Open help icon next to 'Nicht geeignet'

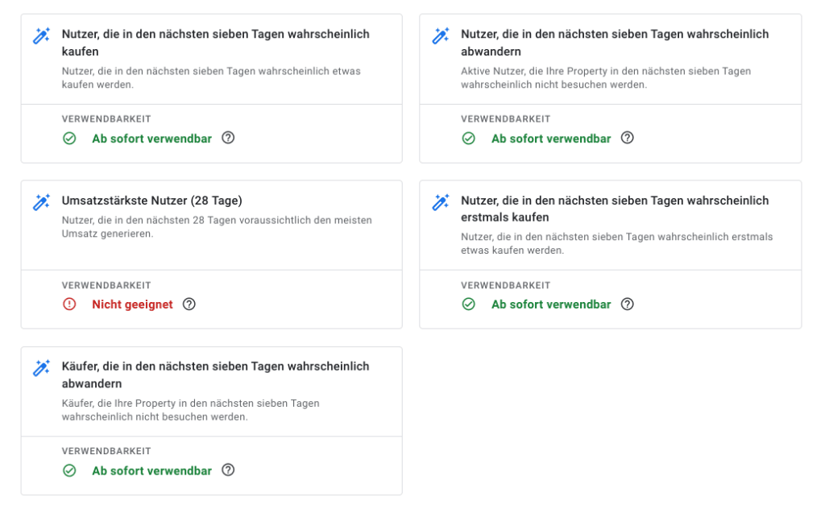(x=189, y=304)
